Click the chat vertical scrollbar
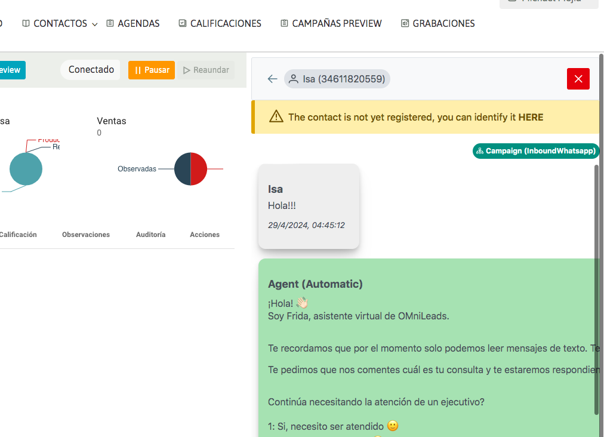This screenshot has width=604, height=437. coord(596,287)
